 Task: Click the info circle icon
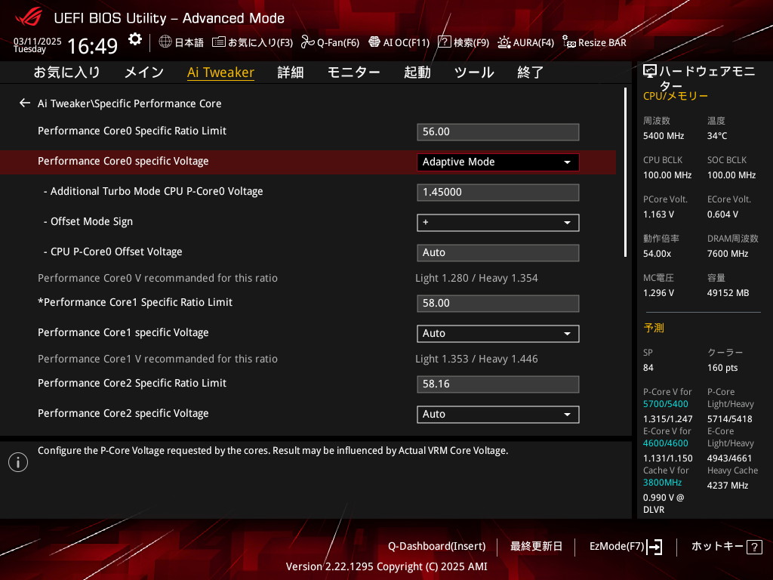(18, 462)
